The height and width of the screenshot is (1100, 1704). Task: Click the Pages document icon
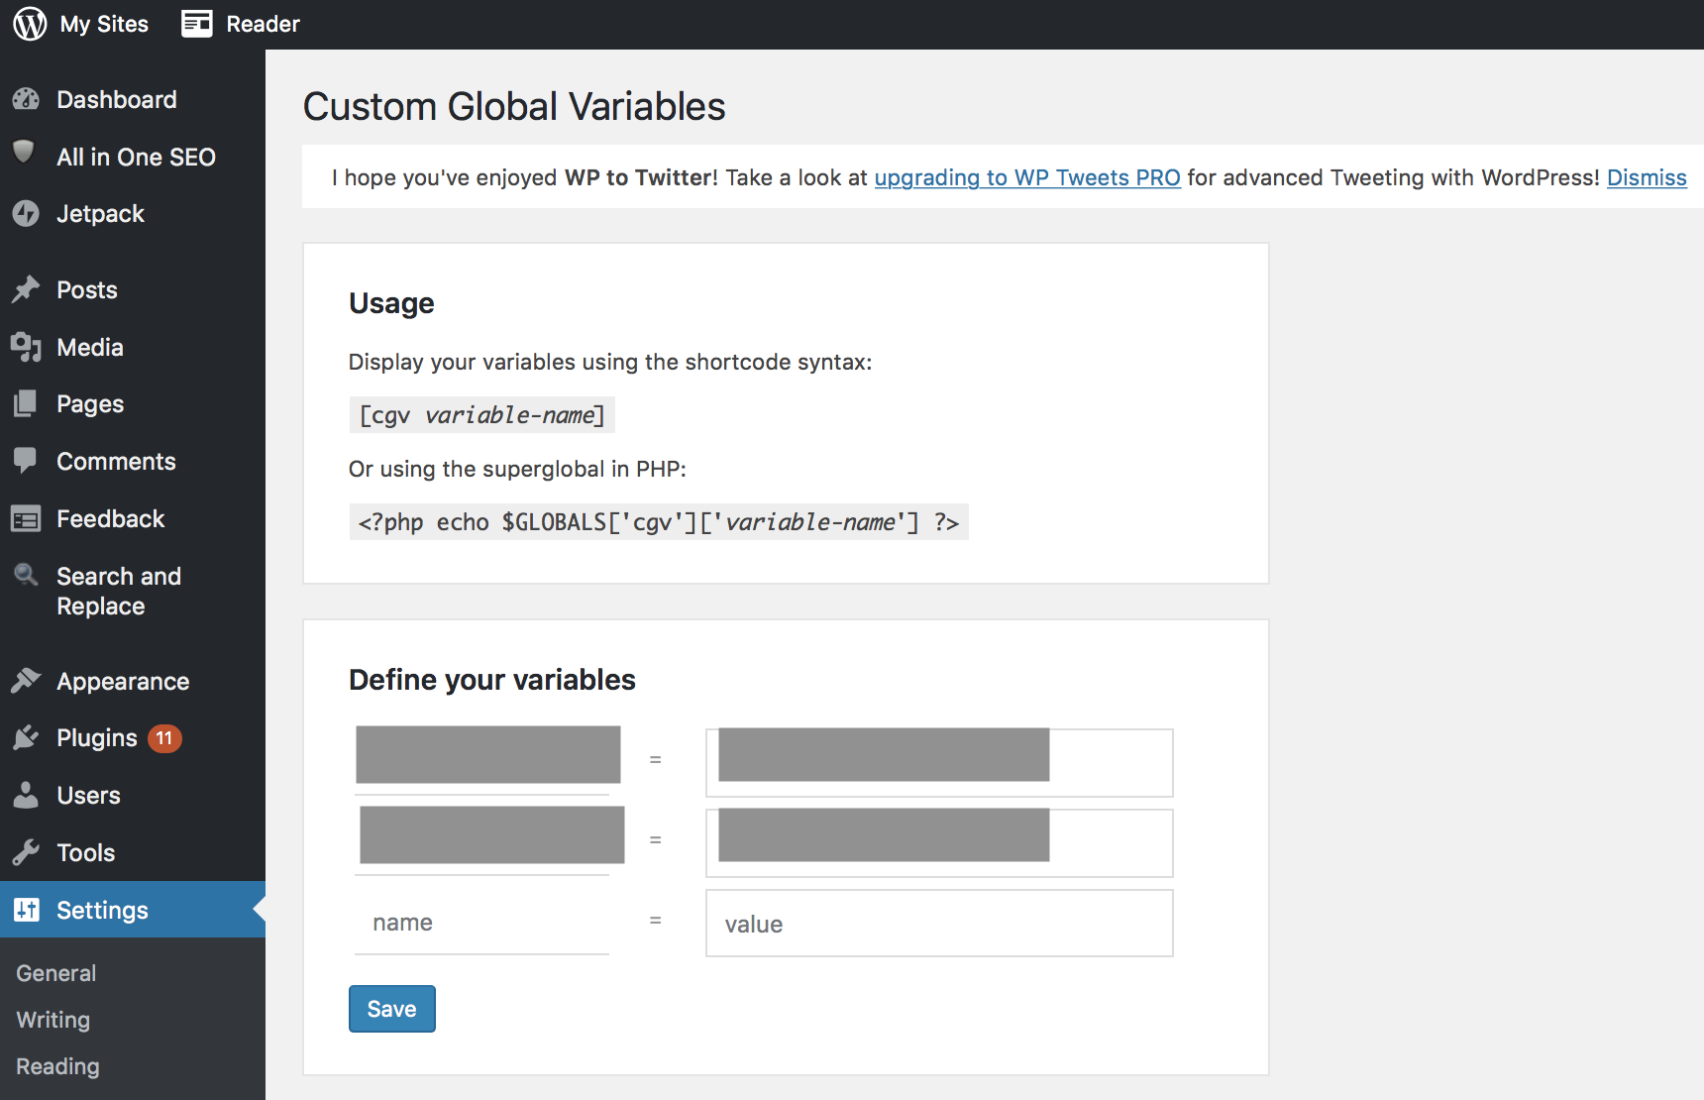pos(25,403)
